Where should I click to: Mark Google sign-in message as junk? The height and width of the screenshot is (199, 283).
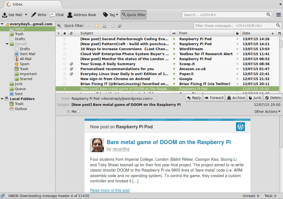237,79
